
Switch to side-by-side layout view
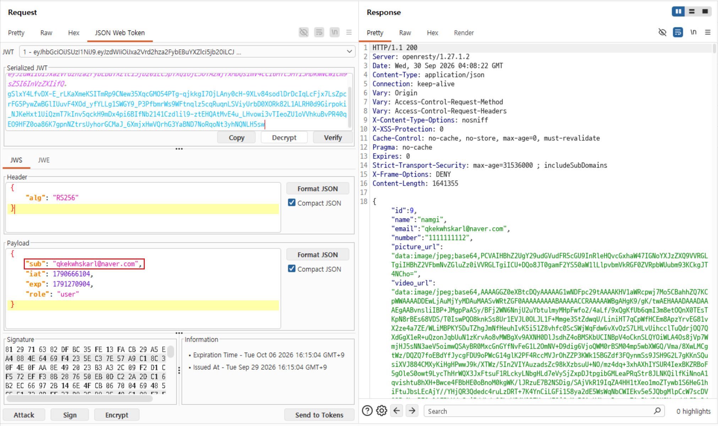[x=678, y=11]
